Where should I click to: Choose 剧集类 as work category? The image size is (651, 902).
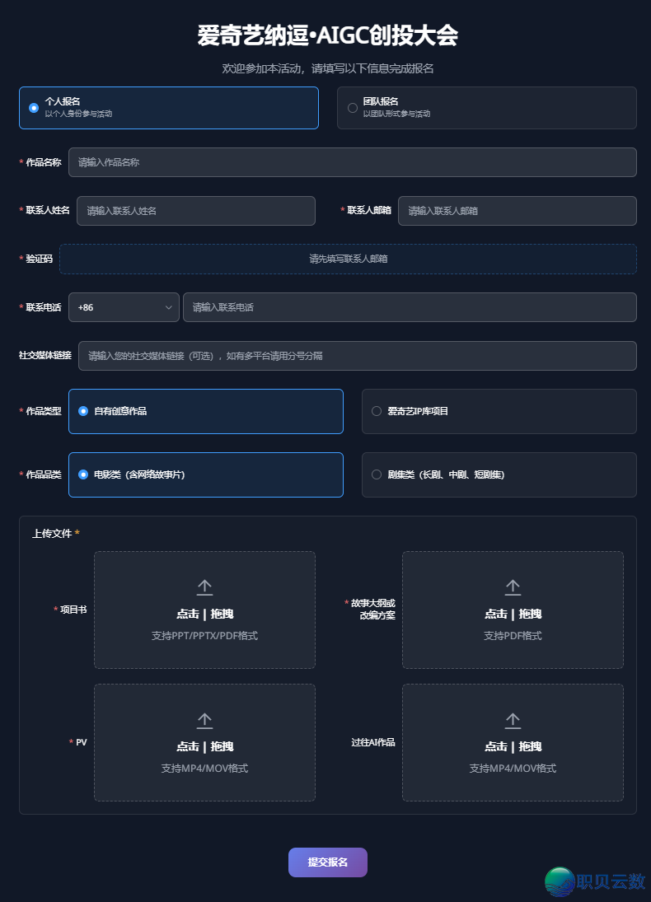(x=377, y=474)
